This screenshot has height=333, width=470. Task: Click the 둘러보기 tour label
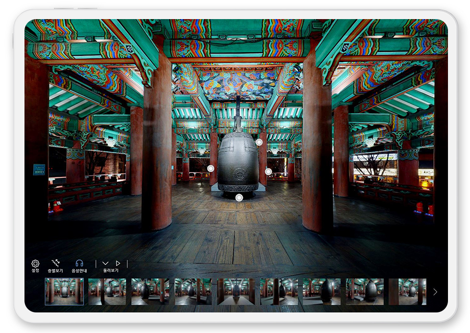tap(111, 270)
